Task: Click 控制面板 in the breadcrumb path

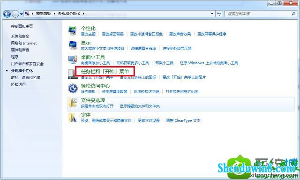Action: click(x=44, y=14)
